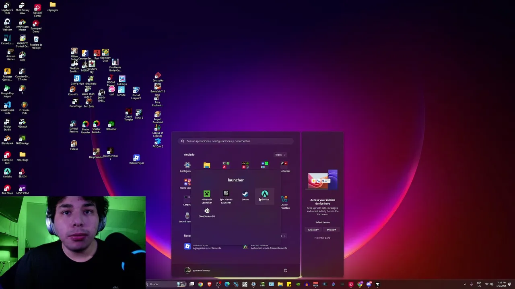Open recommended Roblox Player entry

click(203, 246)
